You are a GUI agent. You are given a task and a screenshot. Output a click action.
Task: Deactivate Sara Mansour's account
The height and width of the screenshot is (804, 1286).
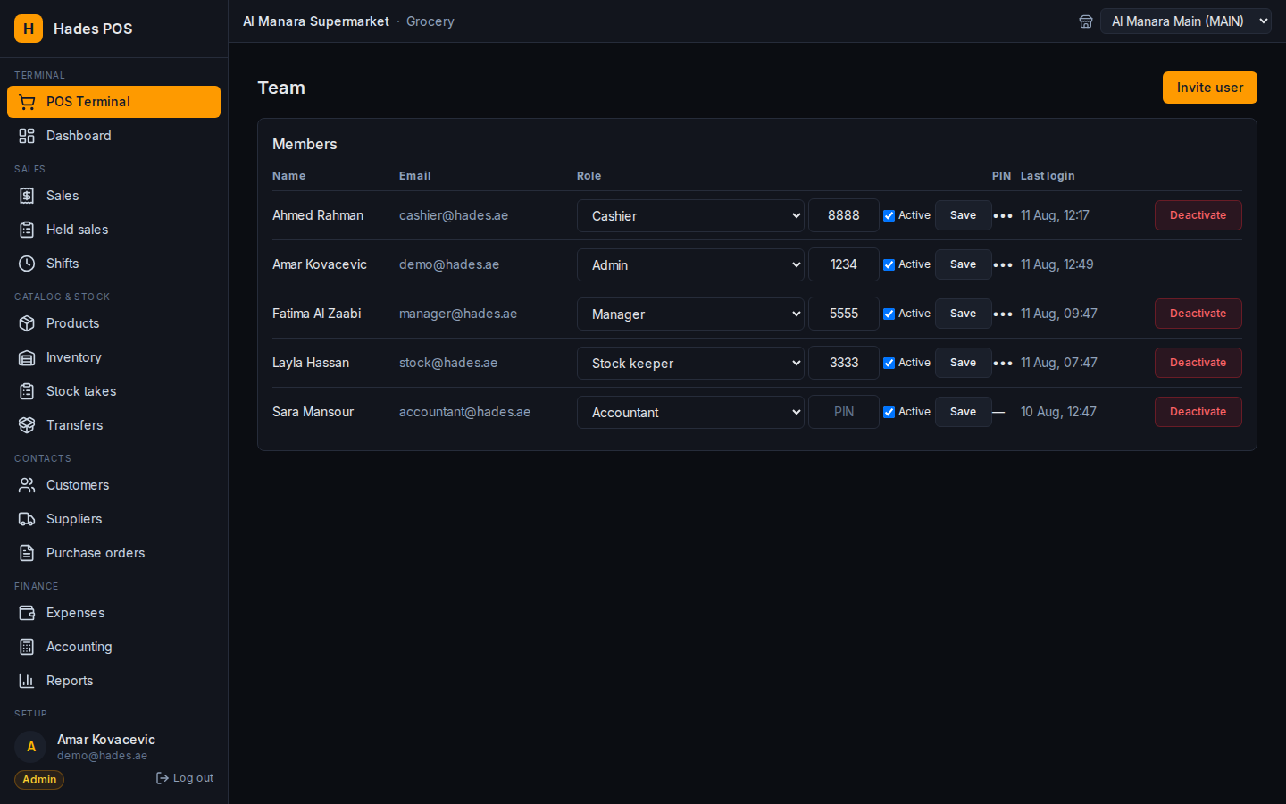(1198, 412)
